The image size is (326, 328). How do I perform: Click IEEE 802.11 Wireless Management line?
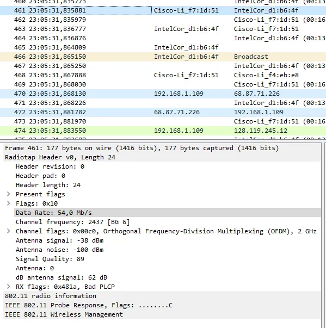pyautogui.click(x=162, y=314)
